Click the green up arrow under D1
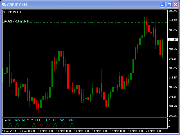 (55, 125)
